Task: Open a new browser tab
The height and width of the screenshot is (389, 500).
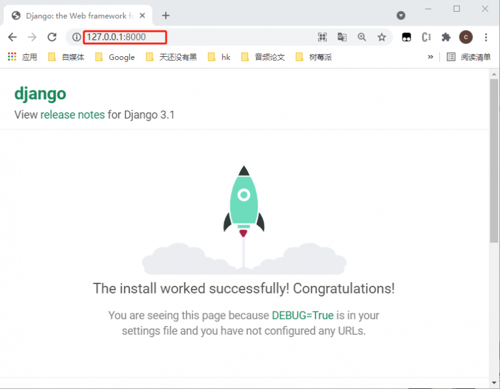Action: (166, 15)
